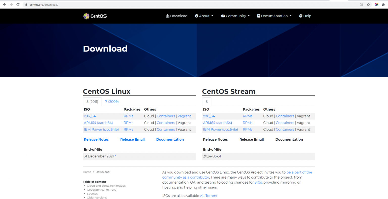Click the via Torrent link
Viewport: 388px width, 199px height.
click(209, 196)
